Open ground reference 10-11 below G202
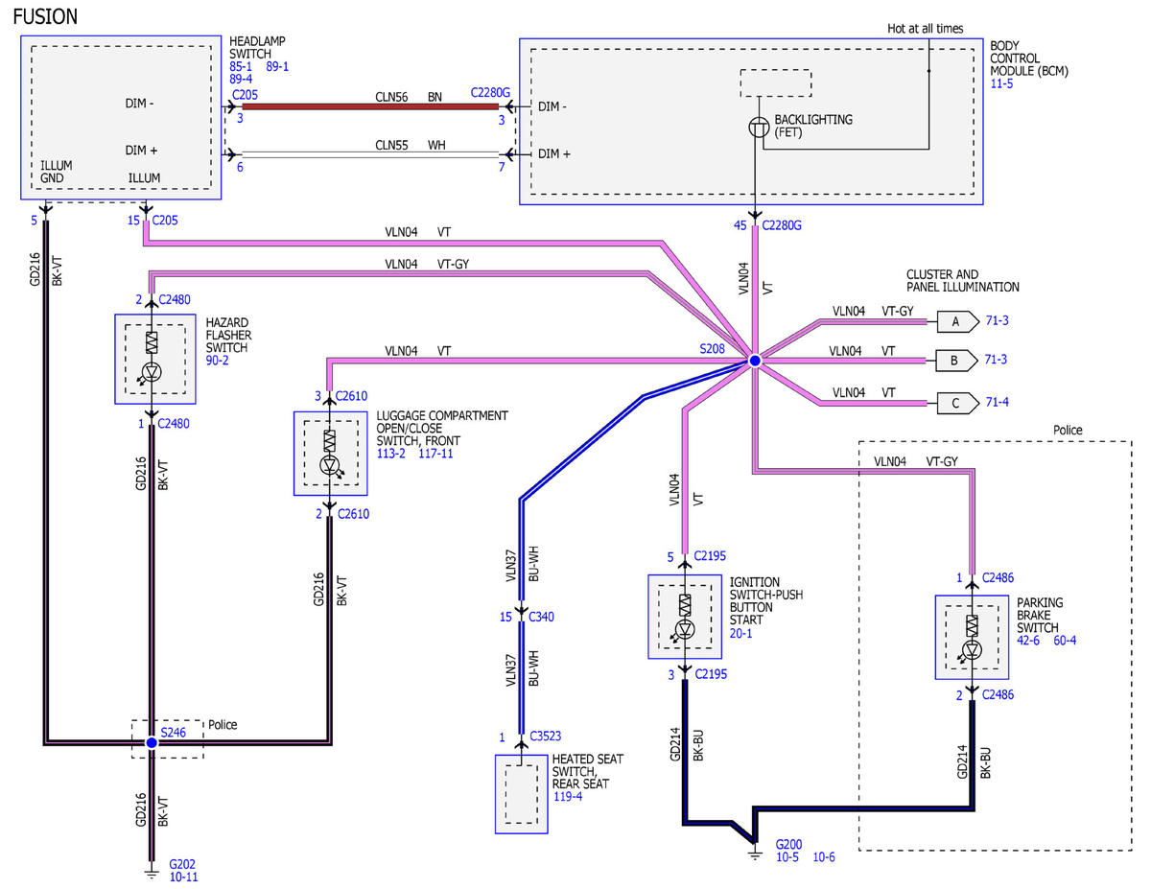 coord(184,877)
